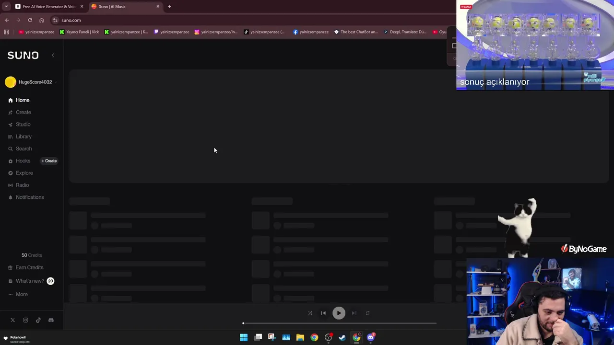Open Steam from the taskbar
The image size is (614, 345).
point(342,337)
